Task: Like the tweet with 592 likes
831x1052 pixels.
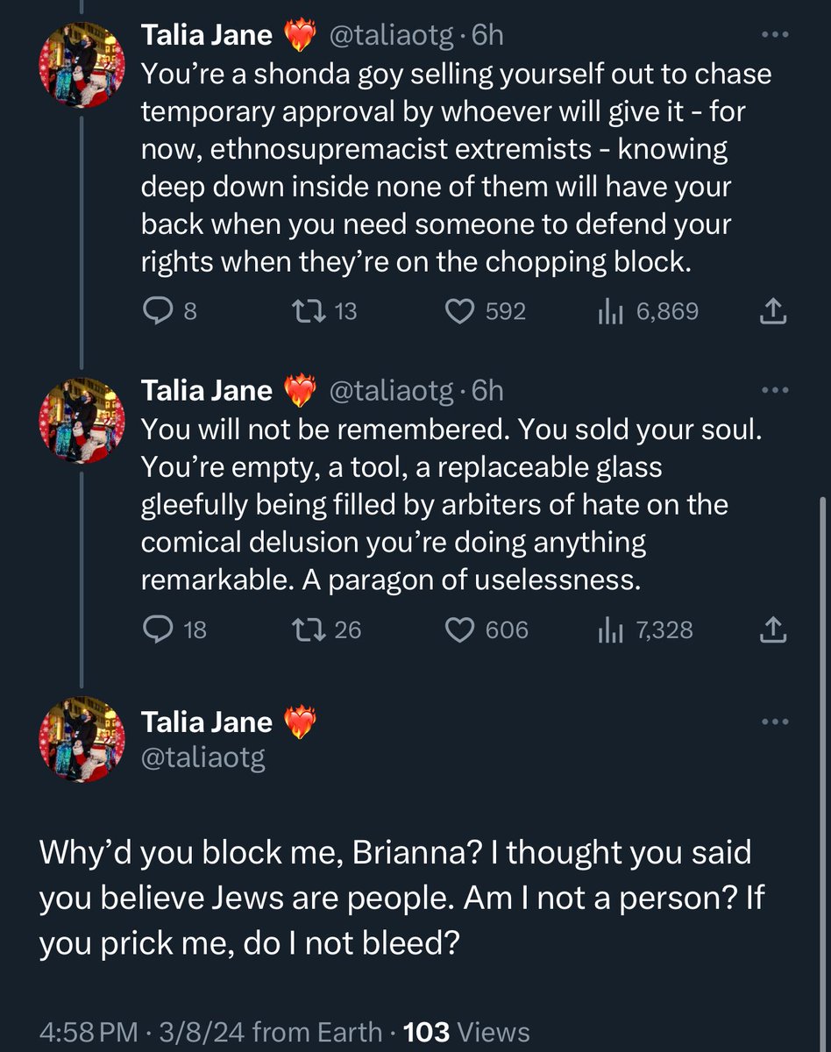Action: (487, 311)
